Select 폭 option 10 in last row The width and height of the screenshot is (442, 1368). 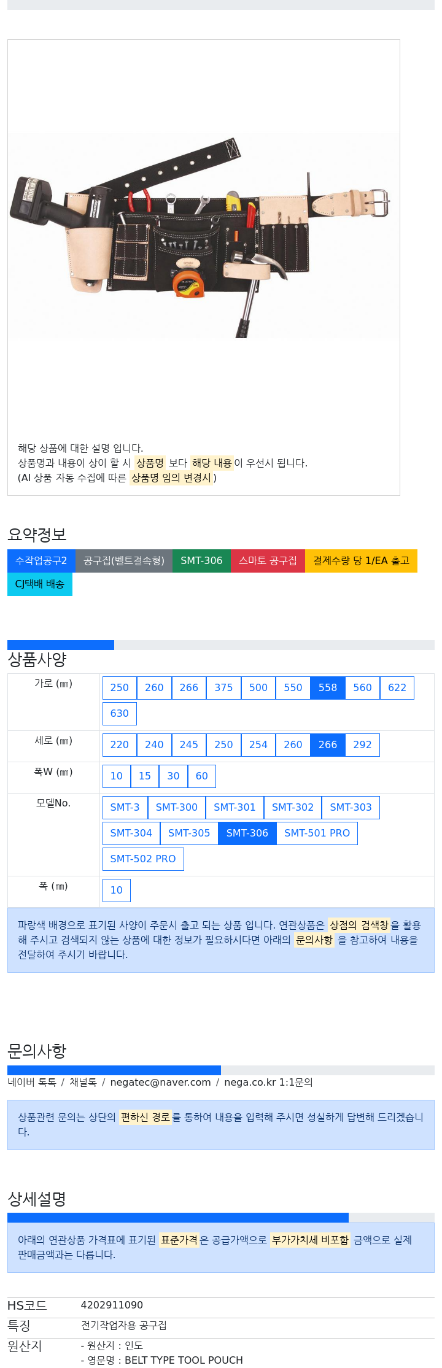pyautogui.click(x=117, y=891)
